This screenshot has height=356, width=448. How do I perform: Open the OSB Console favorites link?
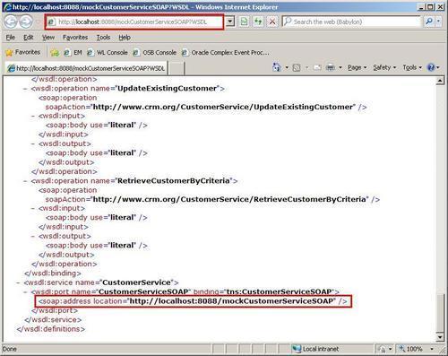[154, 53]
